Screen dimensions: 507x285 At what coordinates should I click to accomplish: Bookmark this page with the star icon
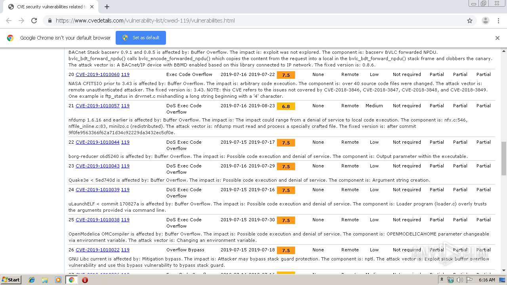point(470,21)
